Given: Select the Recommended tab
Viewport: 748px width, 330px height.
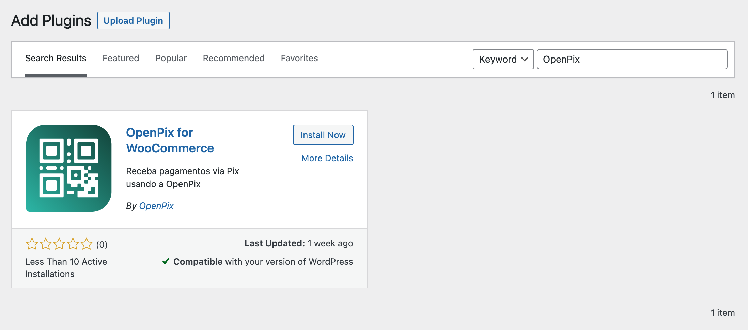Looking at the screenshot, I should [234, 58].
